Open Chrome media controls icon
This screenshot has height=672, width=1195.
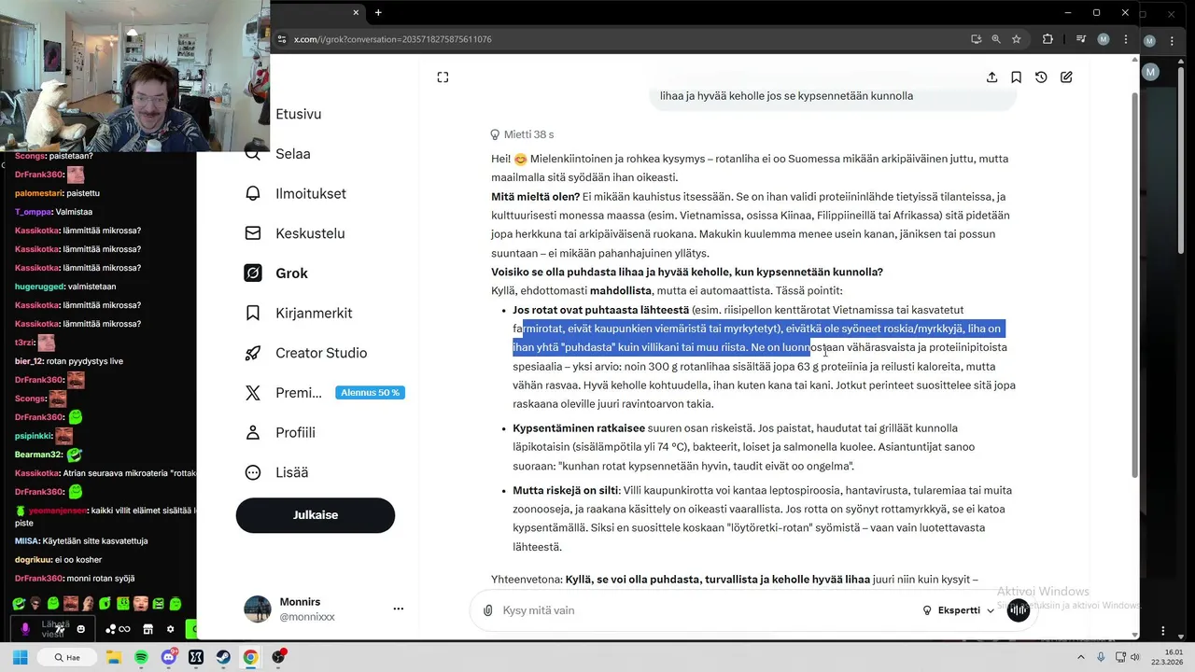[x=1081, y=39]
